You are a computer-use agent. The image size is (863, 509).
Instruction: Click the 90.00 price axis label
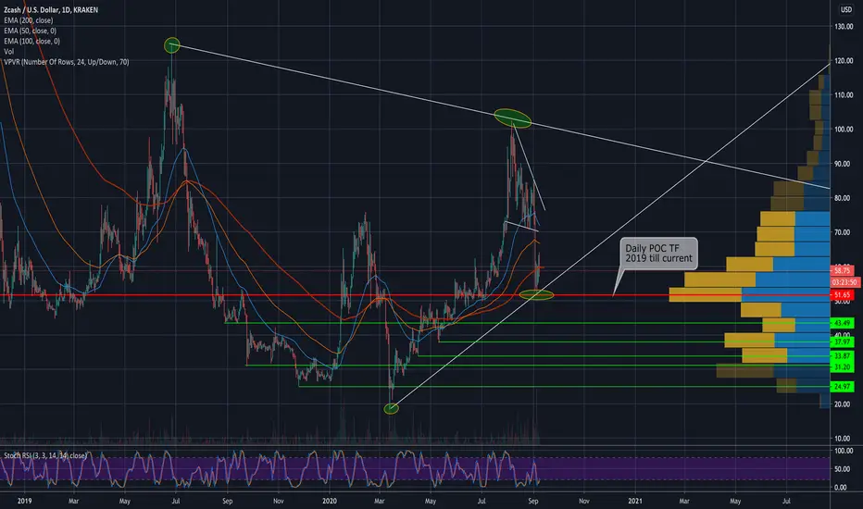point(844,164)
